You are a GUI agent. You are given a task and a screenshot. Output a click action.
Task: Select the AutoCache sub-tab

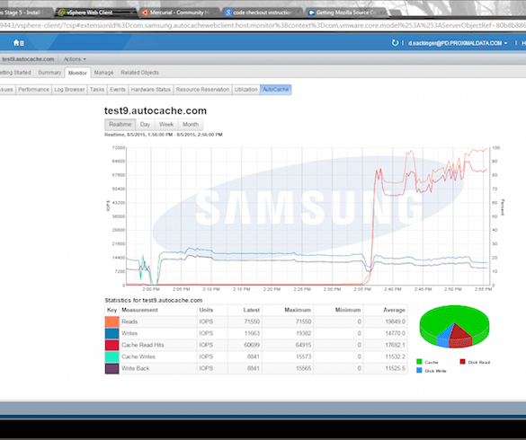click(x=275, y=90)
